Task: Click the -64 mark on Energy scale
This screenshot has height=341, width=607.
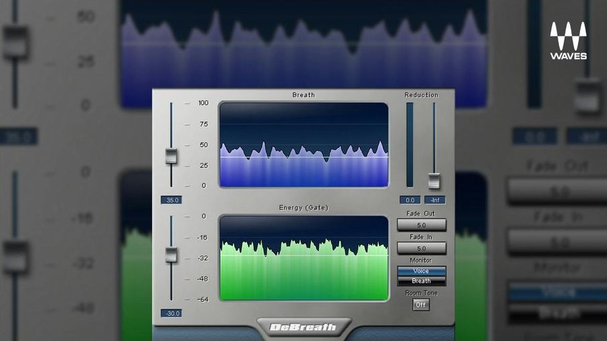Action: point(202,299)
